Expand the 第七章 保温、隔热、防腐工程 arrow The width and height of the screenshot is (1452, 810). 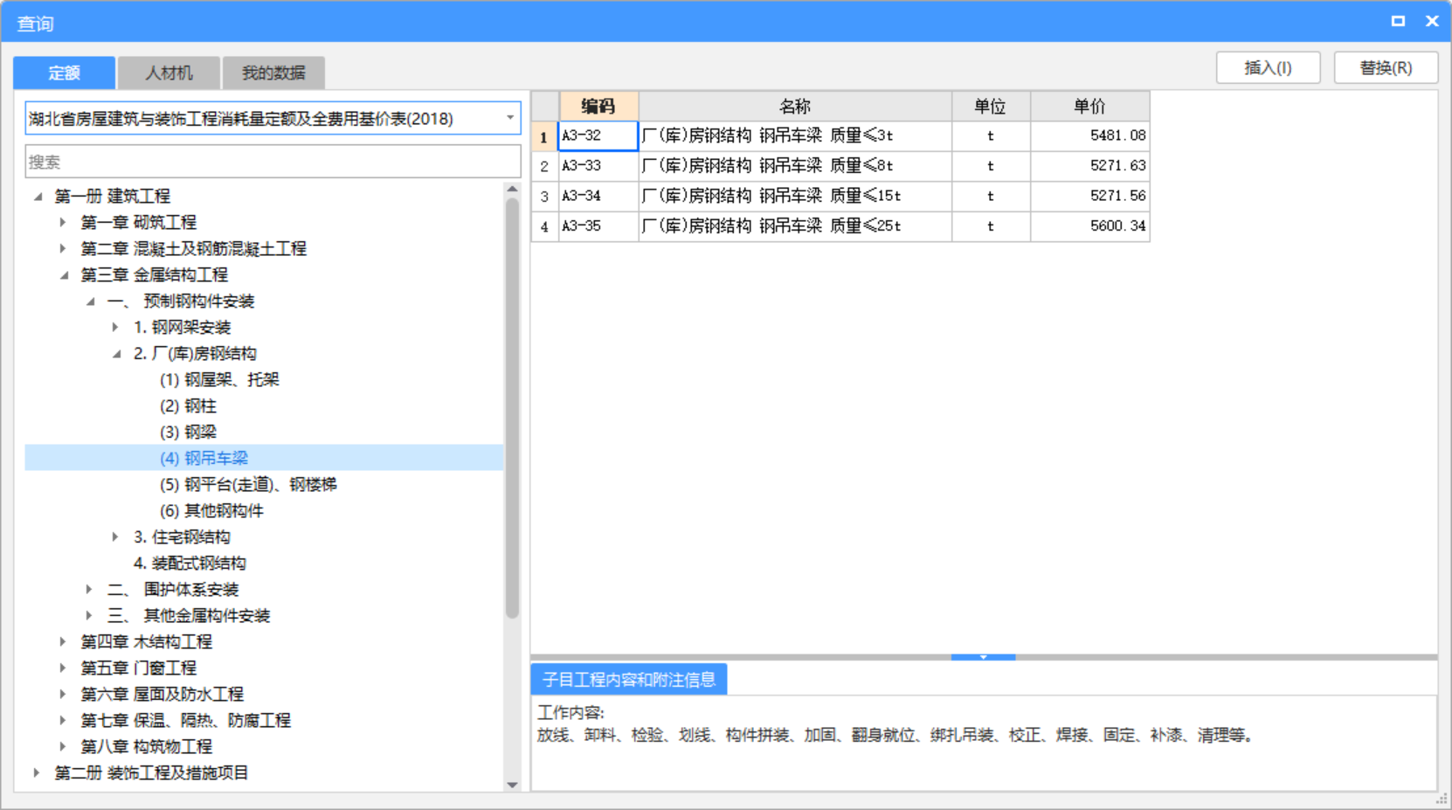point(63,721)
